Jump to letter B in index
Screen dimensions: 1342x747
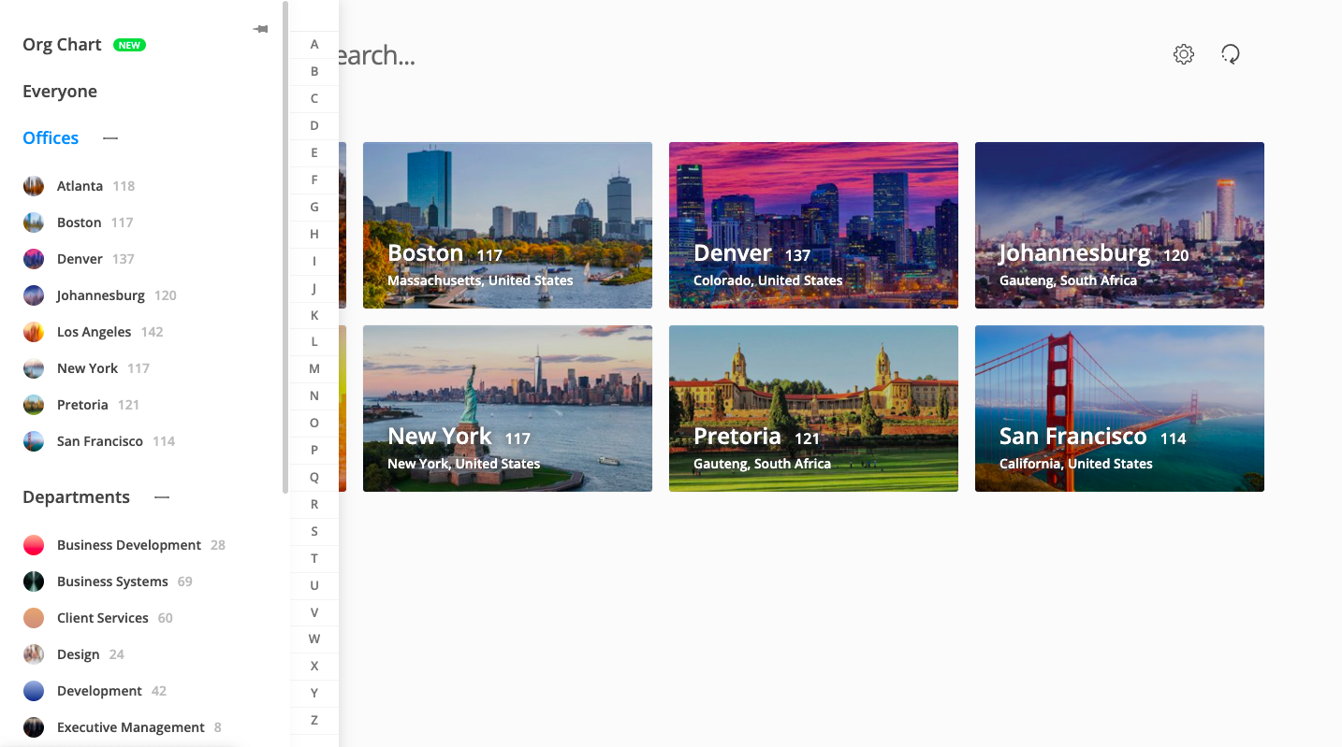click(x=314, y=71)
